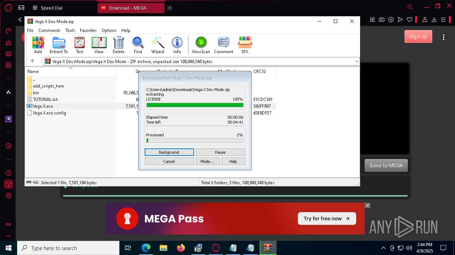Click the MEGA download progress bar
The height and width of the screenshot is (255, 455).
coord(235,195)
